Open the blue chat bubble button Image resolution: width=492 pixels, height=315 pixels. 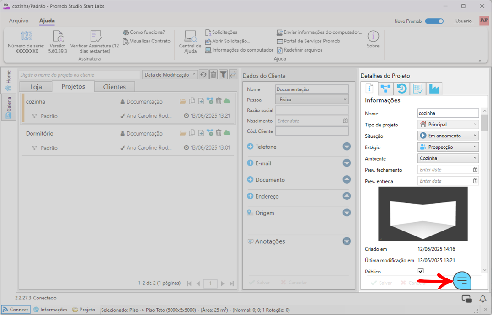[x=462, y=280]
